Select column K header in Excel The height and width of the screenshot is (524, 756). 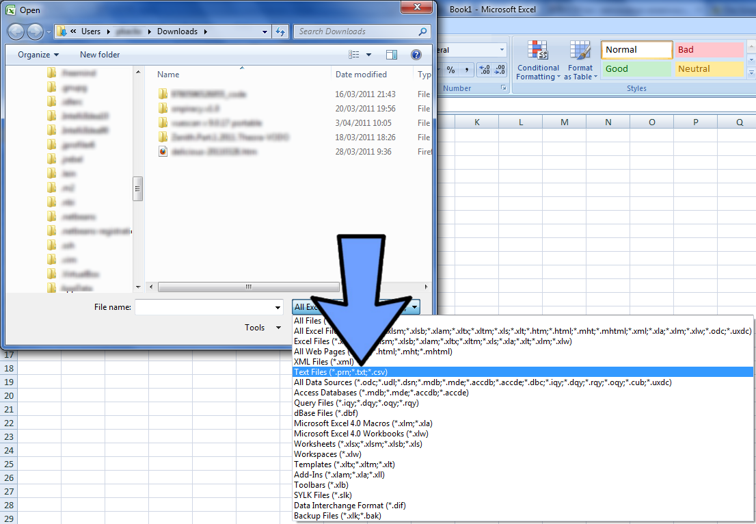[477, 122]
